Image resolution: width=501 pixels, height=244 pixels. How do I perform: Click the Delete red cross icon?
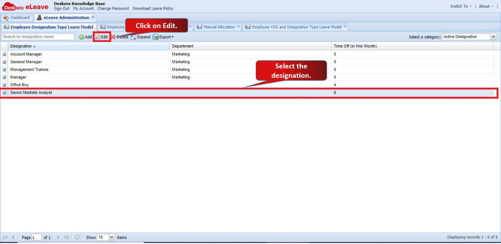click(113, 37)
